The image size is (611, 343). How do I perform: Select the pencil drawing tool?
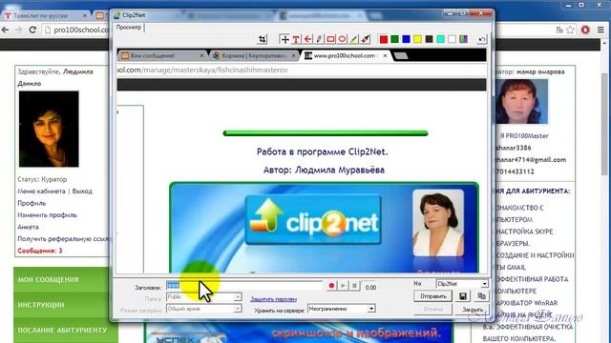[x=319, y=39]
